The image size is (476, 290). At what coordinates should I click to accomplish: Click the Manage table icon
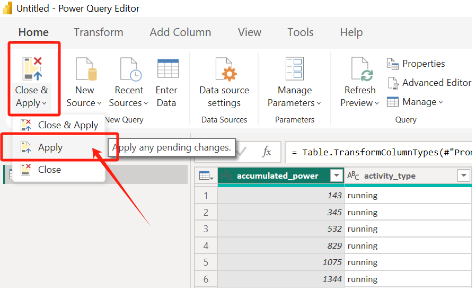(x=393, y=102)
